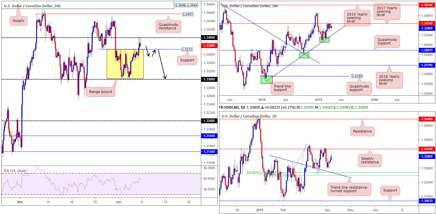Select the 1.20000 value on weekly axis
Viewport: 436px width, 214px height.
click(427, 94)
